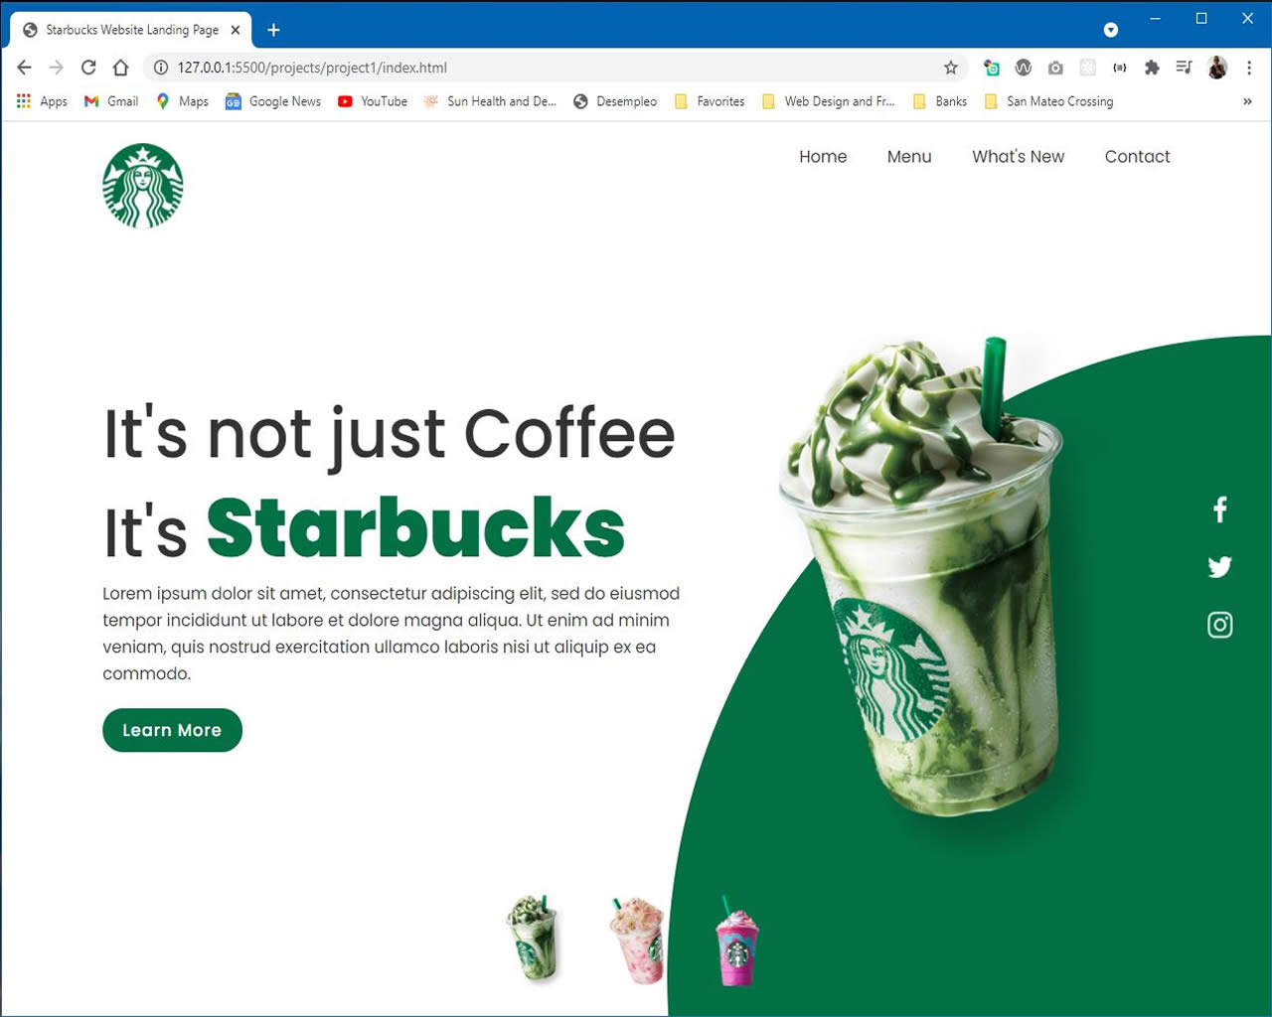Click the Learn More button
The height and width of the screenshot is (1017, 1272).
[x=172, y=730]
